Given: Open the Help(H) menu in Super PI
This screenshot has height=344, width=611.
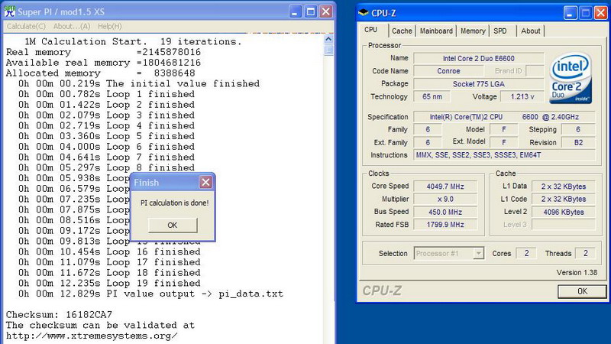Looking at the screenshot, I should pos(109,26).
